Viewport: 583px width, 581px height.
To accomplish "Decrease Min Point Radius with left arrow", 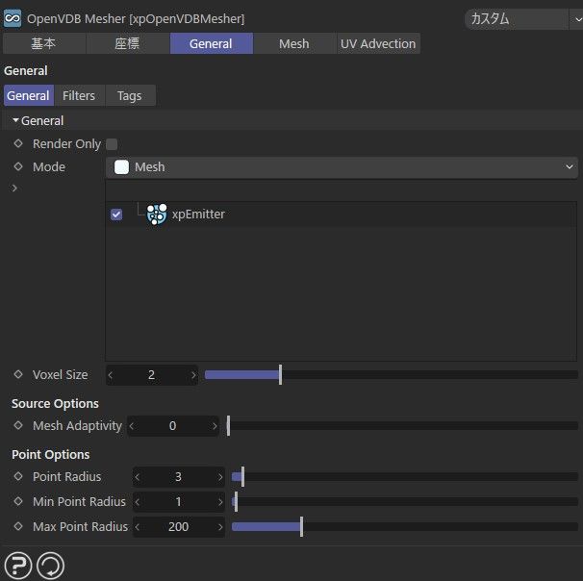I will (x=138, y=502).
